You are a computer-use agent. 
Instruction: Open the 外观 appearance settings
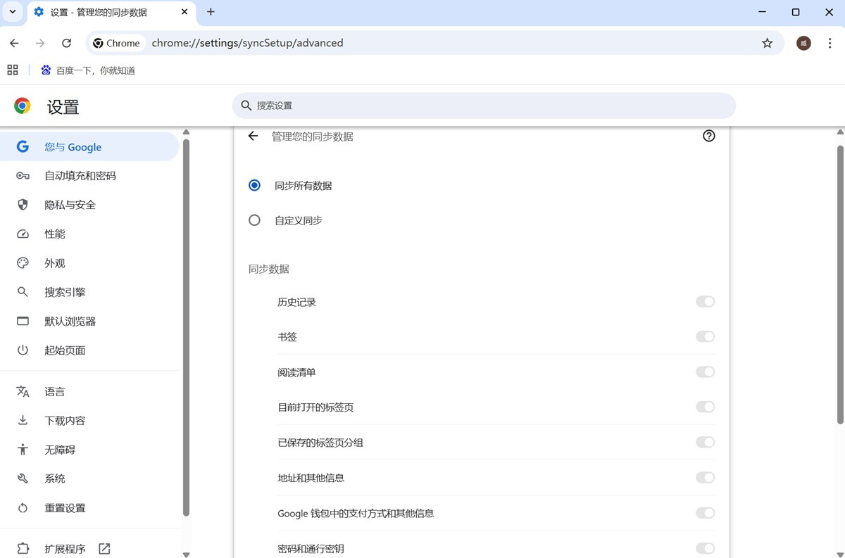56,262
